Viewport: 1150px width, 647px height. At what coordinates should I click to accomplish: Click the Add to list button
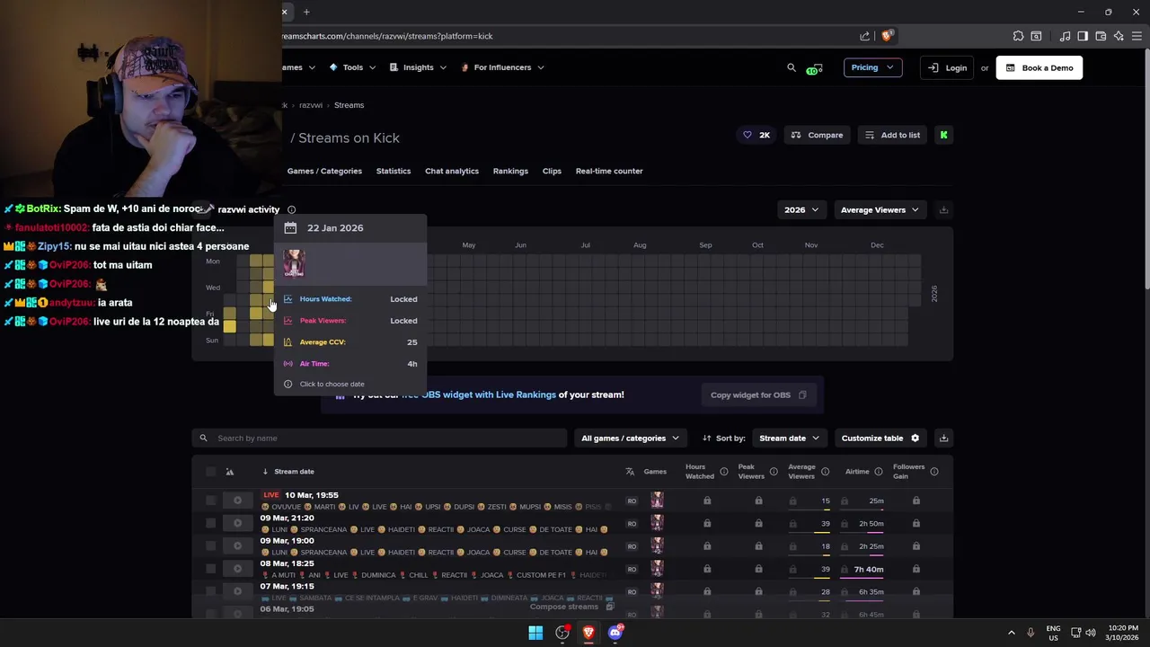[x=892, y=135]
